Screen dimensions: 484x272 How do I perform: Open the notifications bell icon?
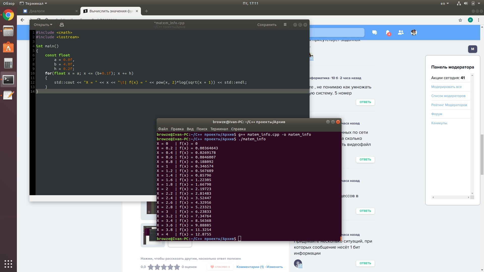(388, 32)
